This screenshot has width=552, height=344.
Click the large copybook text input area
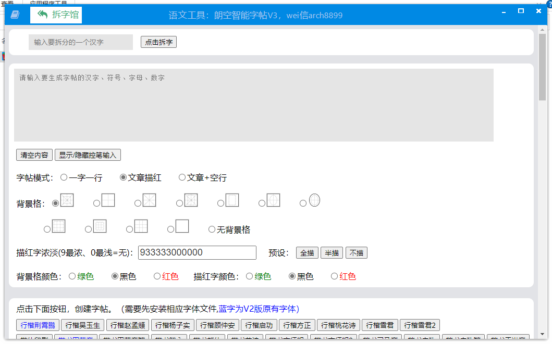point(254,105)
